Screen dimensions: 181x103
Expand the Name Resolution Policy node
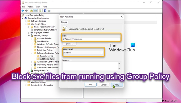click(29, 27)
